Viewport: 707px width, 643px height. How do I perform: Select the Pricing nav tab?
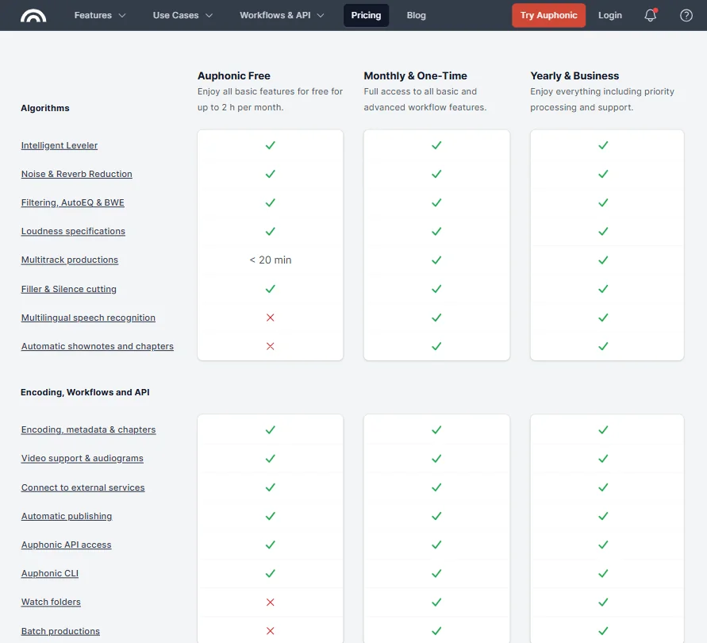tap(366, 15)
